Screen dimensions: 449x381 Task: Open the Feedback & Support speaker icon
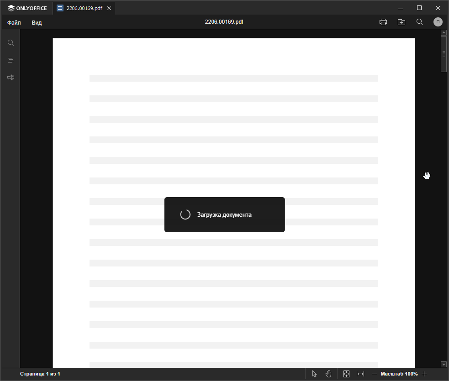click(11, 77)
